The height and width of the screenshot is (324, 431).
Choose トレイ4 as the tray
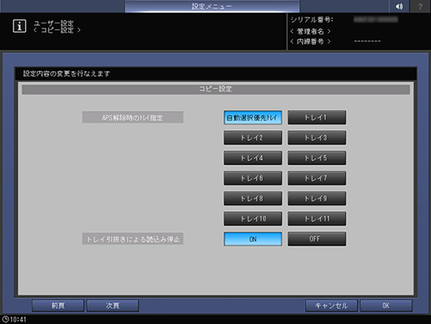pos(253,158)
